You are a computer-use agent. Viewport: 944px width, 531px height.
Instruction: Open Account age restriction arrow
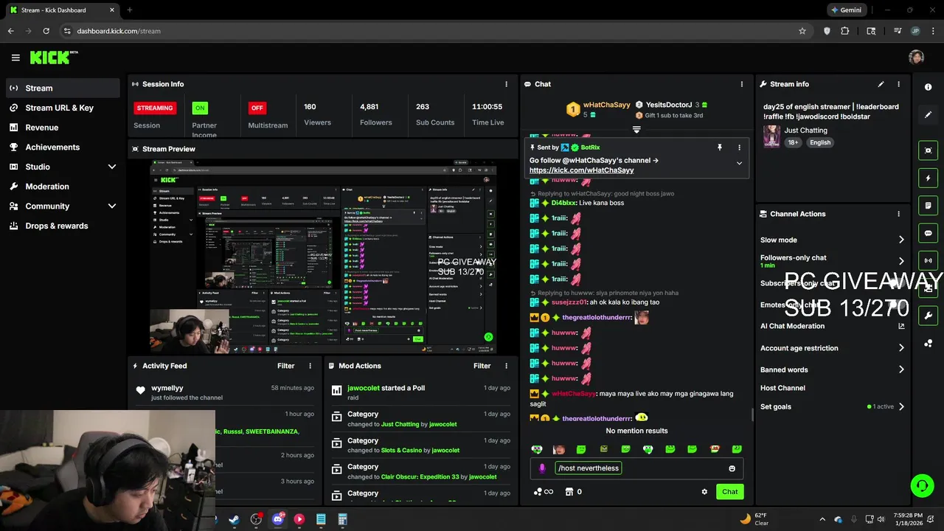(901, 348)
